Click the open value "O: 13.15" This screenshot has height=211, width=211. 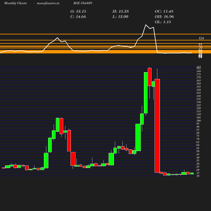(x=78, y=11)
